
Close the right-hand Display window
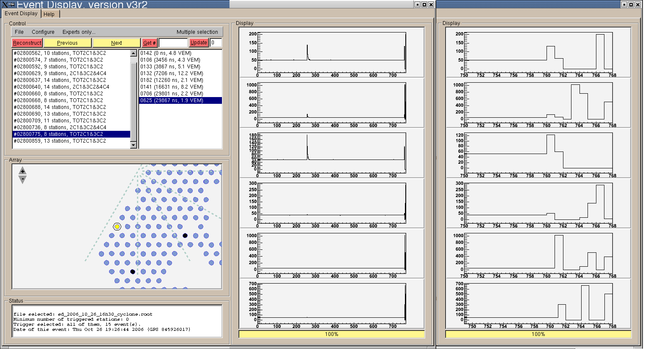pos(638,5)
